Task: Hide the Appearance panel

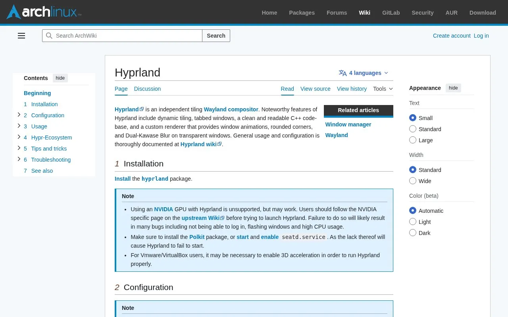Action: click(453, 88)
